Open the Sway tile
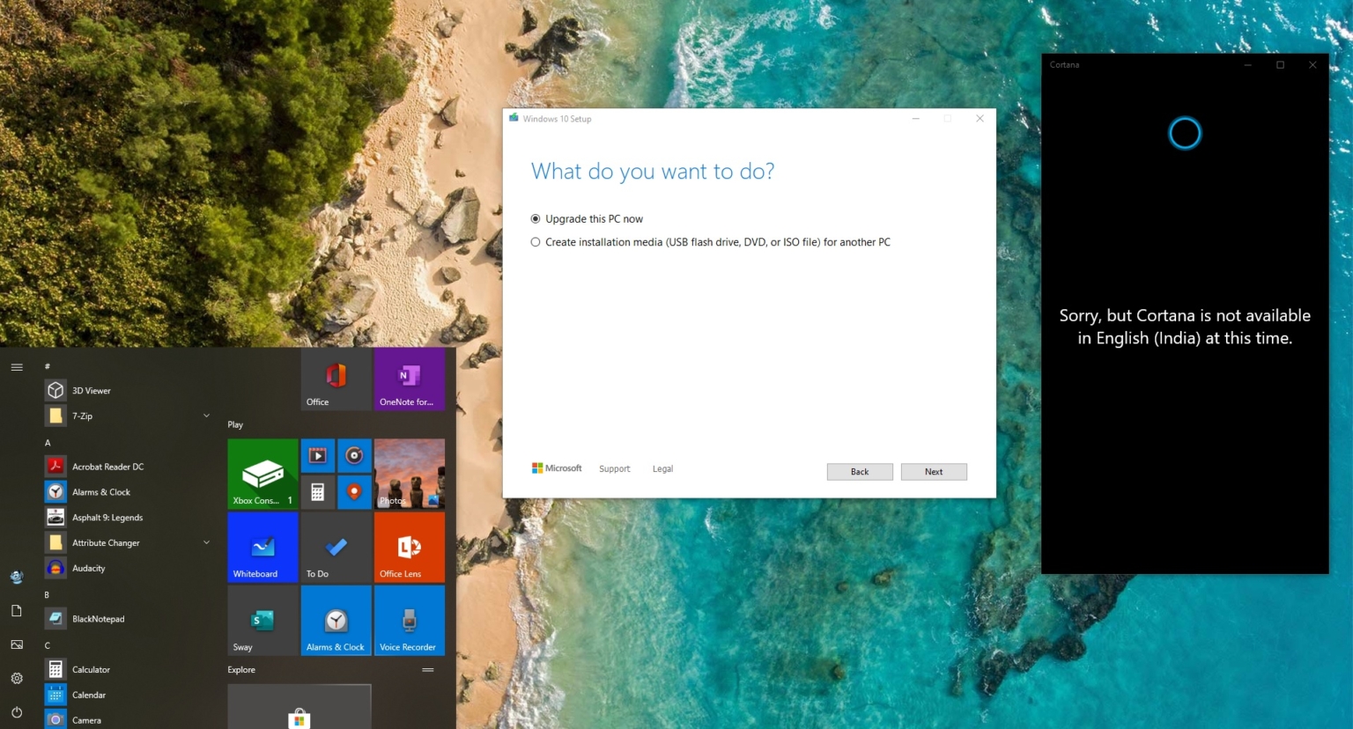Image resolution: width=1353 pixels, height=729 pixels. tap(262, 620)
